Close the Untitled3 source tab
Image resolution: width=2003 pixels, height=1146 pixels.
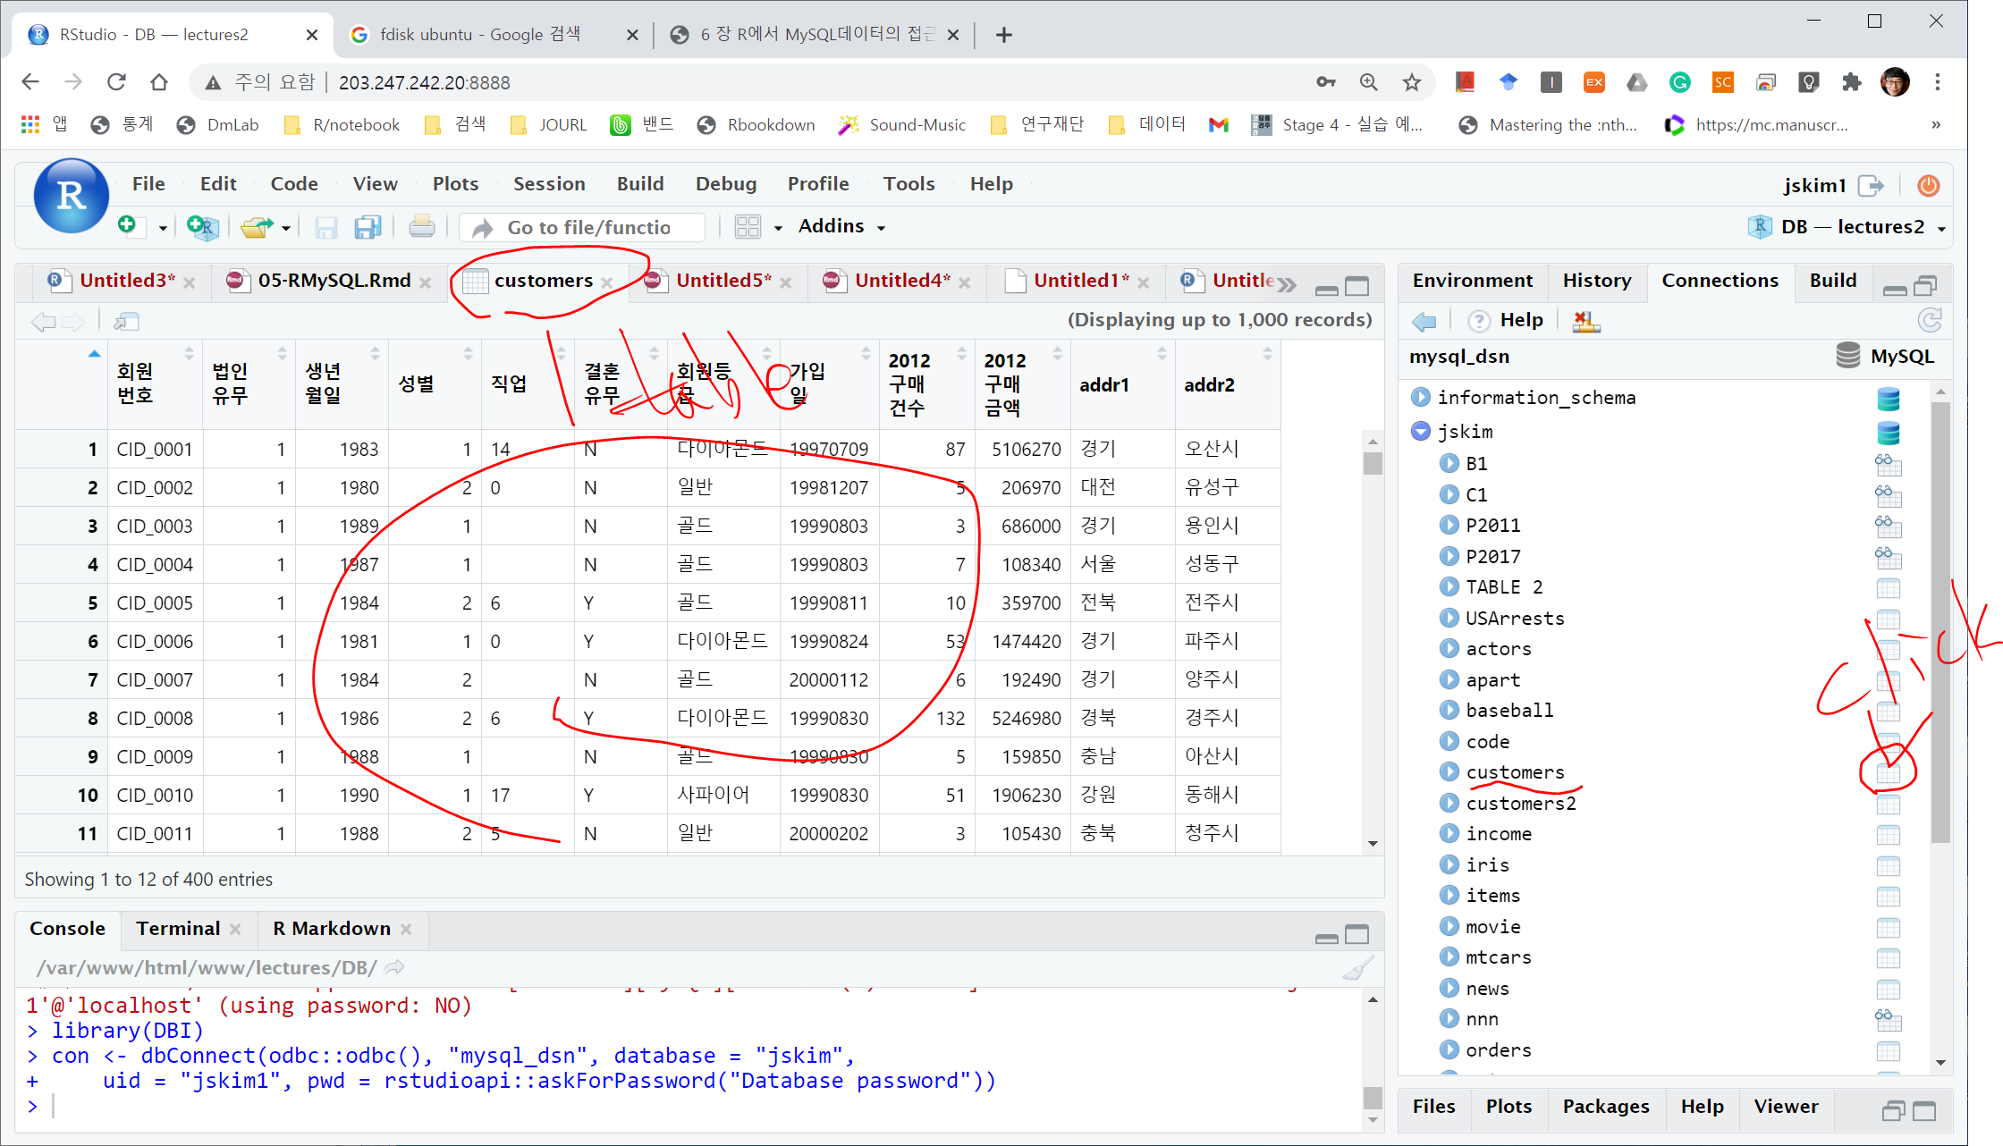[x=190, y=282]
